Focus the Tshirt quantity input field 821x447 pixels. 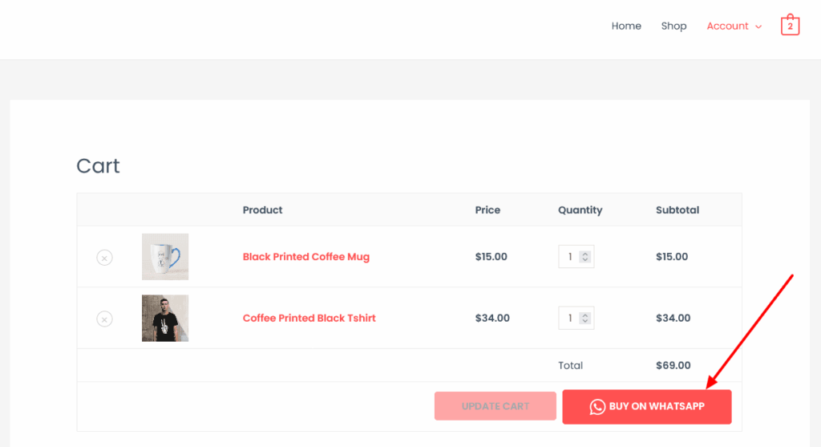click(570, 318)
